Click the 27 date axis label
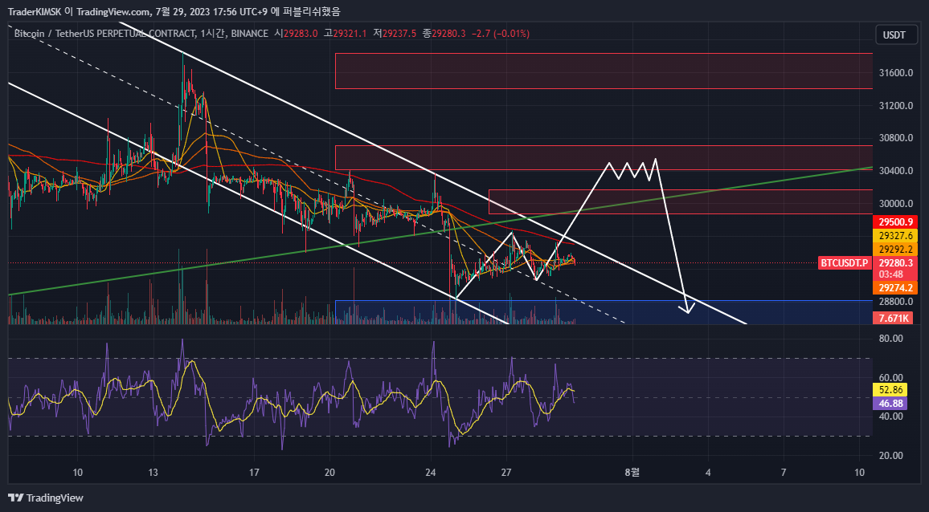This screenshot has height=512, width=929. click(x=506, y=473)
